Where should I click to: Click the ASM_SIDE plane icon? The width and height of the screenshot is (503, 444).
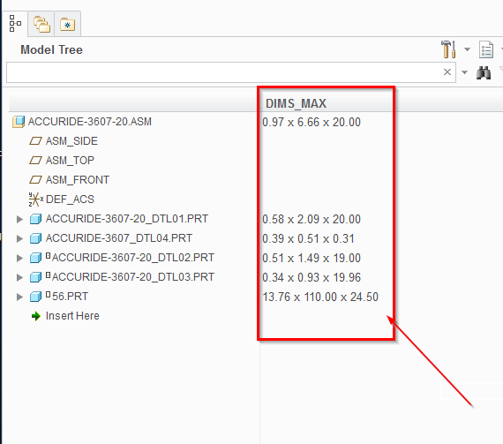pos(35,141)
